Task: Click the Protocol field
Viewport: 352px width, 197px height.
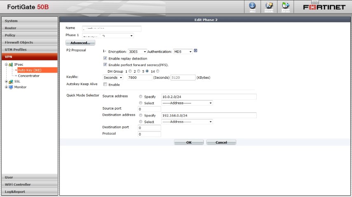Action: pos(149,134)
